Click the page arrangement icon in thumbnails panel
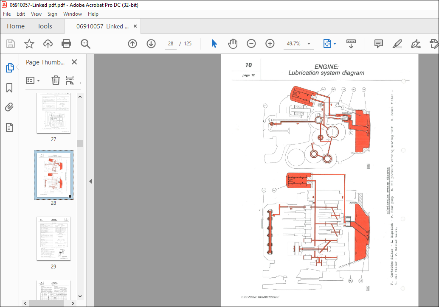439x307 pixels. click(x=70, y=80)
